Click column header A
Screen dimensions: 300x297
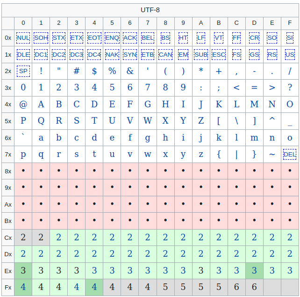[201, 23]
